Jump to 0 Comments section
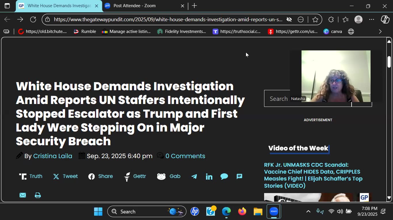Image resolution: width=393 pixels, height=220 pixels. pos(185,156)
